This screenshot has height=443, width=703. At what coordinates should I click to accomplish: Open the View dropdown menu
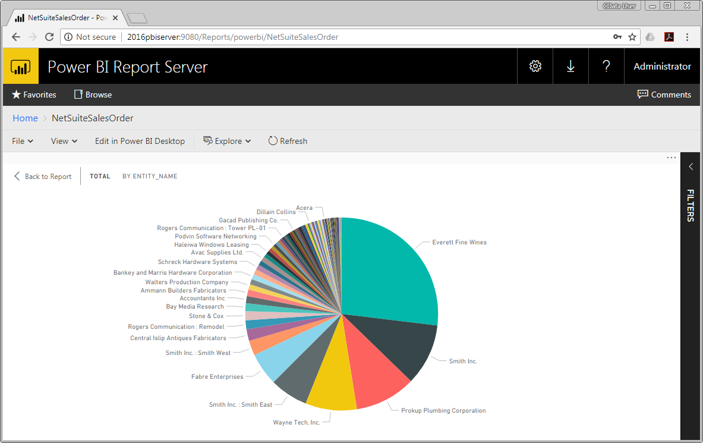(x=64, y=141)
